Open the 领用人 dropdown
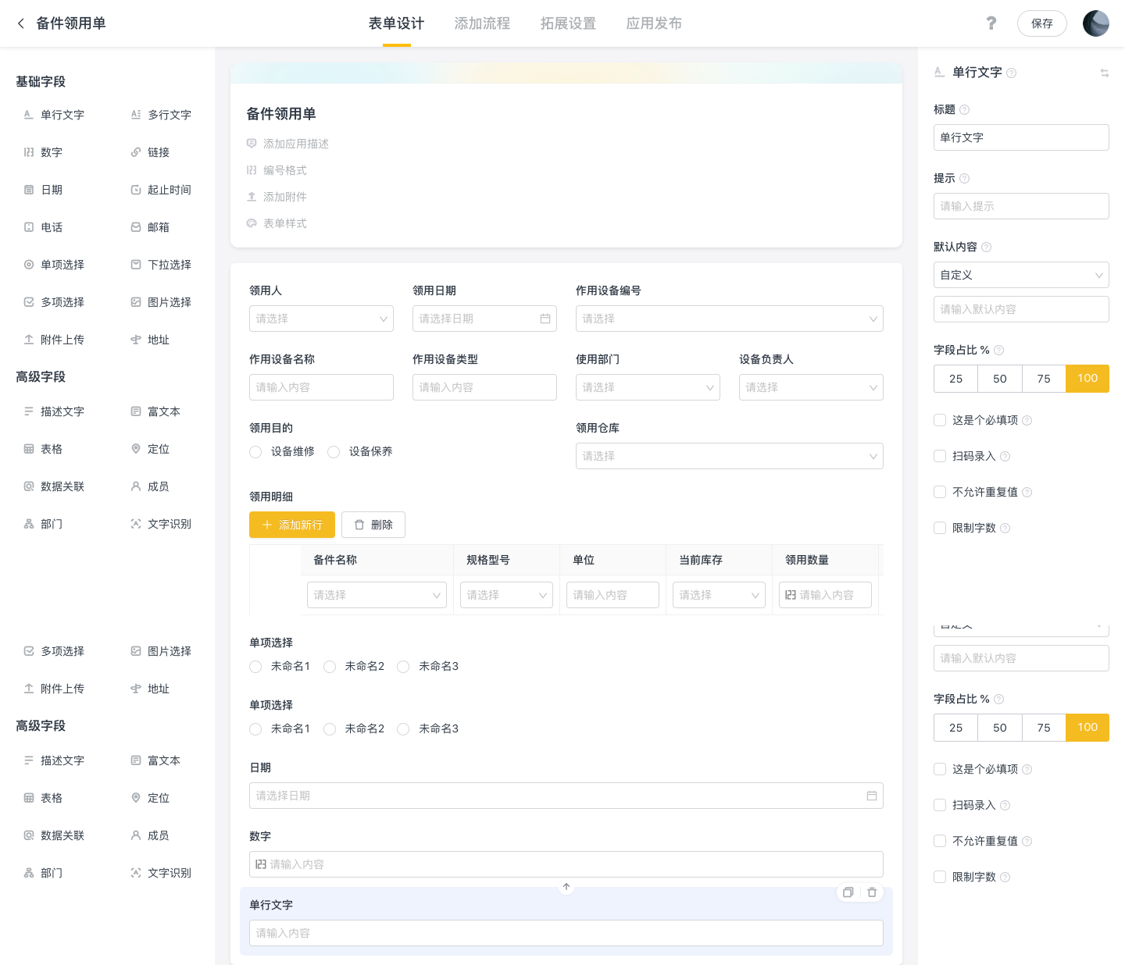 [x=321, y=319]
